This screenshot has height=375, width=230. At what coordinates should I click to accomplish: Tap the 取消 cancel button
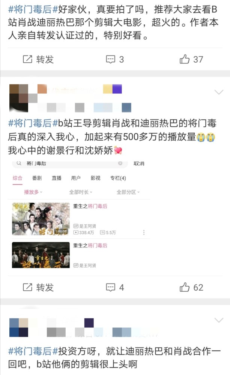click(x=139, y=163)
